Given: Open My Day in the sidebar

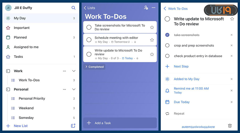Looking at the screenshot, I should pos(20,18).
